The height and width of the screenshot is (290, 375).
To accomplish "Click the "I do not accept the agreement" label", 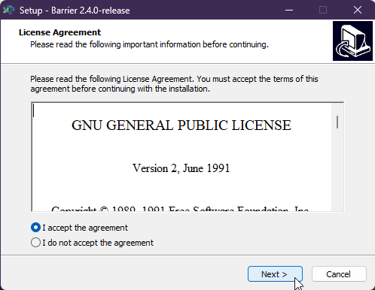I will 98,243.
